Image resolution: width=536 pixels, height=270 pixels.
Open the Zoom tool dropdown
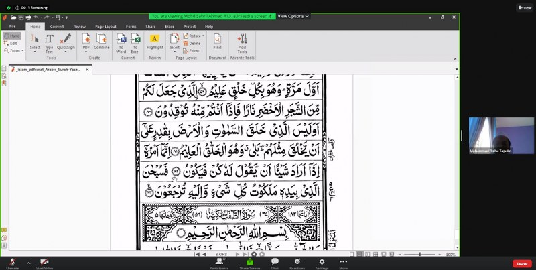(13, 50)
